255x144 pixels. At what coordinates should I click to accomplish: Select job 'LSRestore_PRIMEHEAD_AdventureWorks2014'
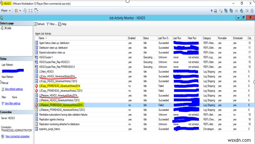pos(61,105)
